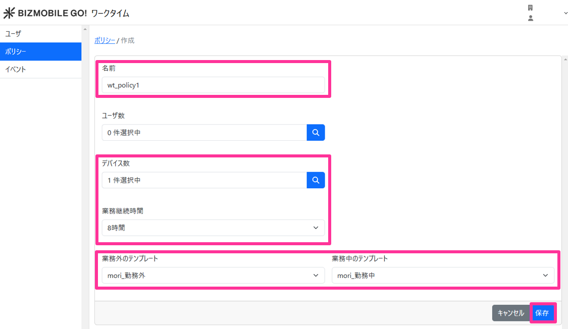The height and width of the screenshot is (329, 568).
Task: Click the BizMobile Go! asterisk logo
Action: coord(9,13)
